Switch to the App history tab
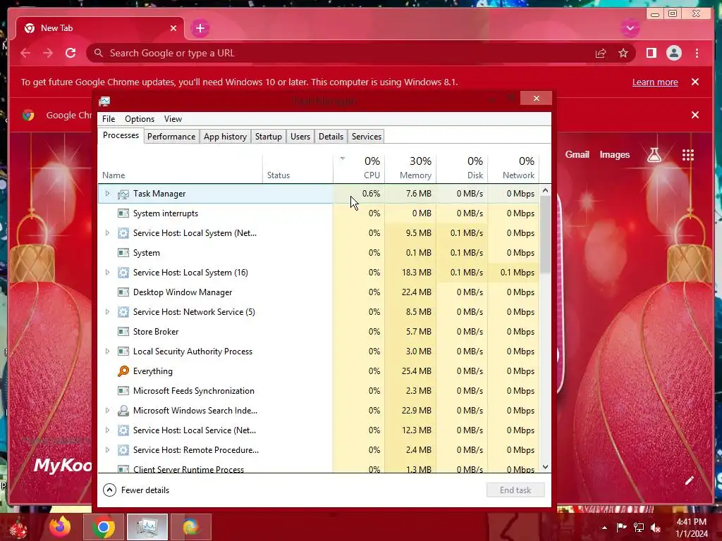The width and height of the screenshot is (722, 541). (x=225, y=137)
